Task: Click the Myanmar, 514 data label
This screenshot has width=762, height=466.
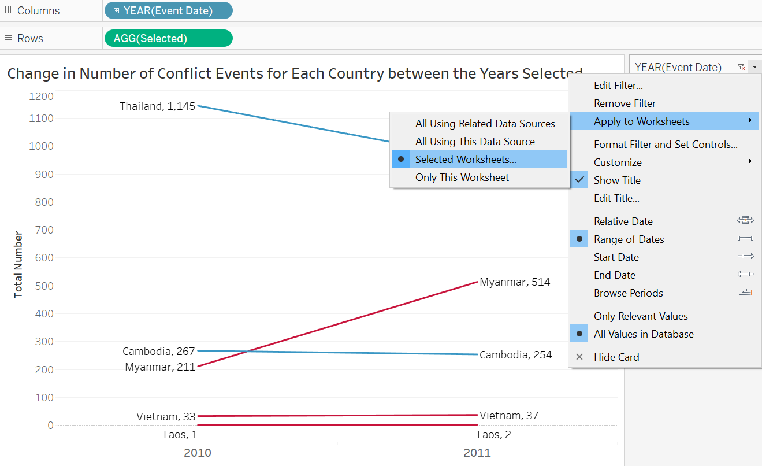Action: (x=515, y=282)
